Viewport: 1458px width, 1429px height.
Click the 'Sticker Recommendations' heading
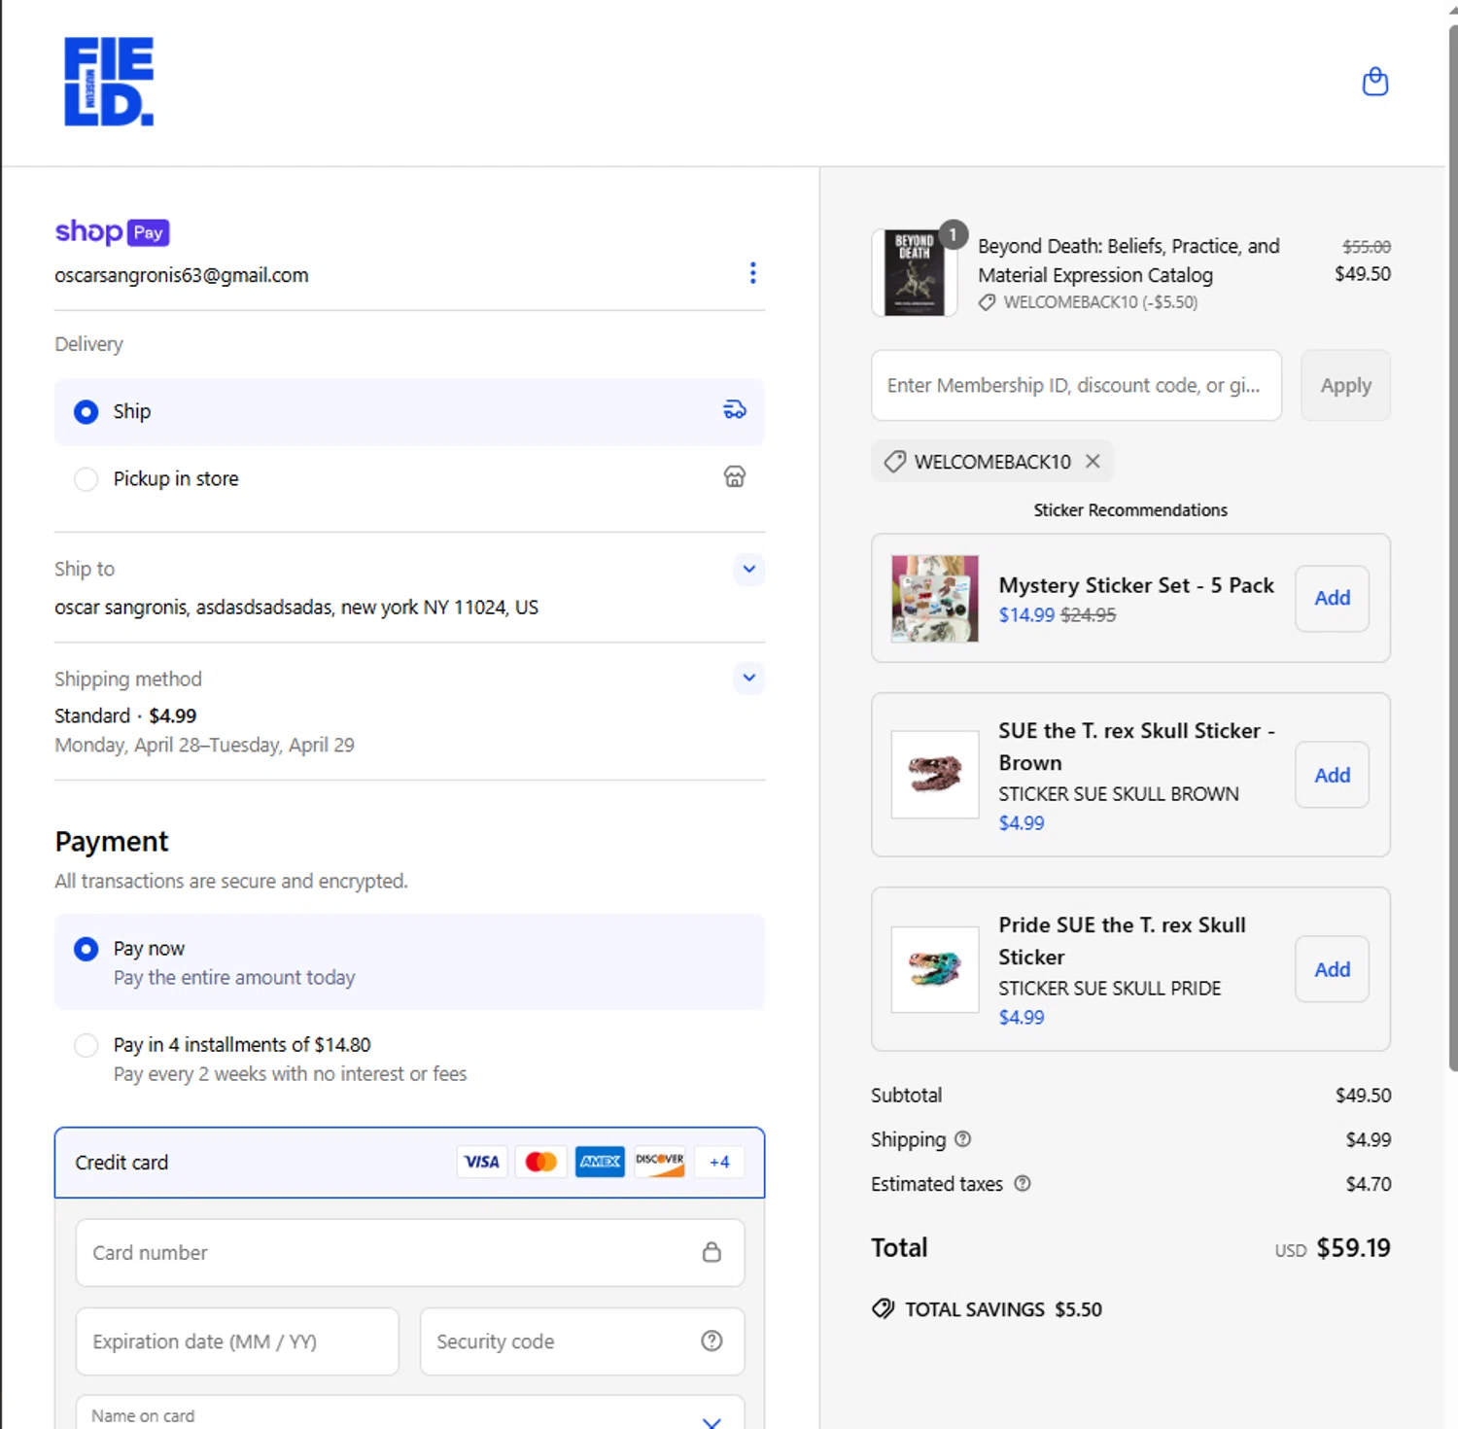(x=1130, y=510)
